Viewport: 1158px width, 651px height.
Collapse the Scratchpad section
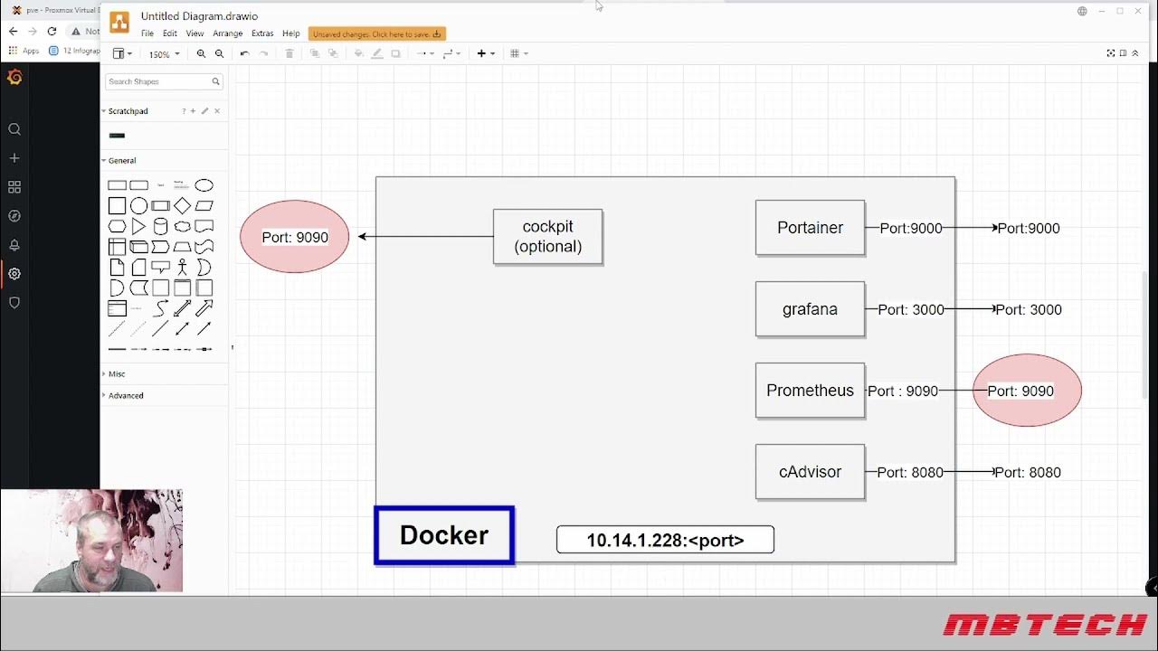coord(124,111)
